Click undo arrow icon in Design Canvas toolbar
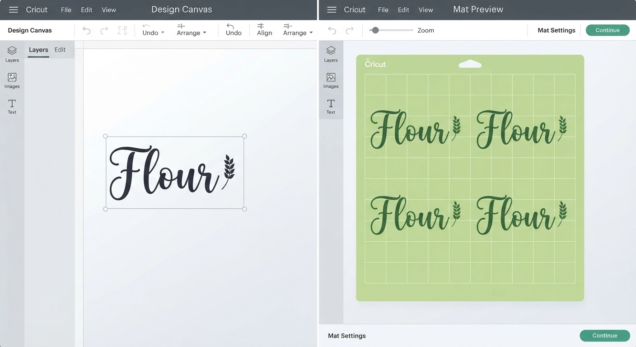Viewport: 636px width, 347px height. tap(86, 30)
